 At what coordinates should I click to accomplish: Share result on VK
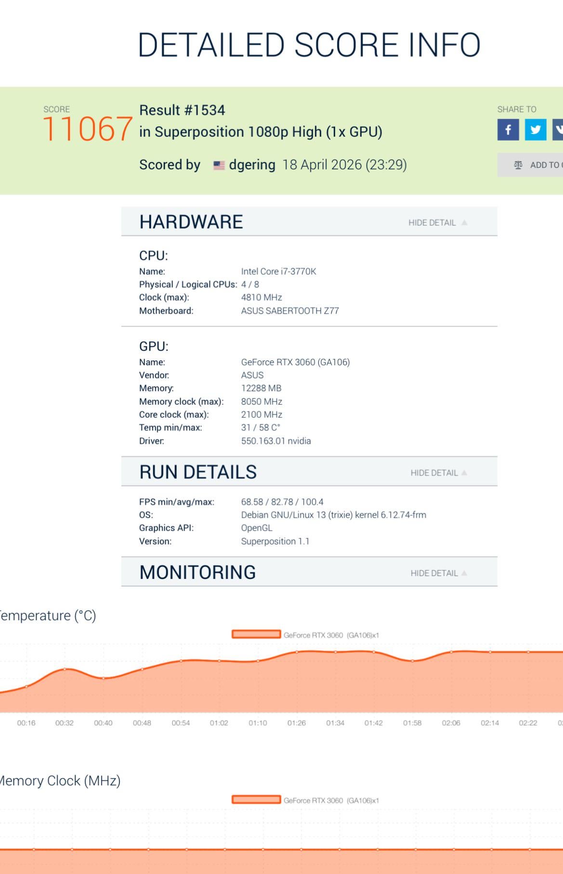click(558, 129)
